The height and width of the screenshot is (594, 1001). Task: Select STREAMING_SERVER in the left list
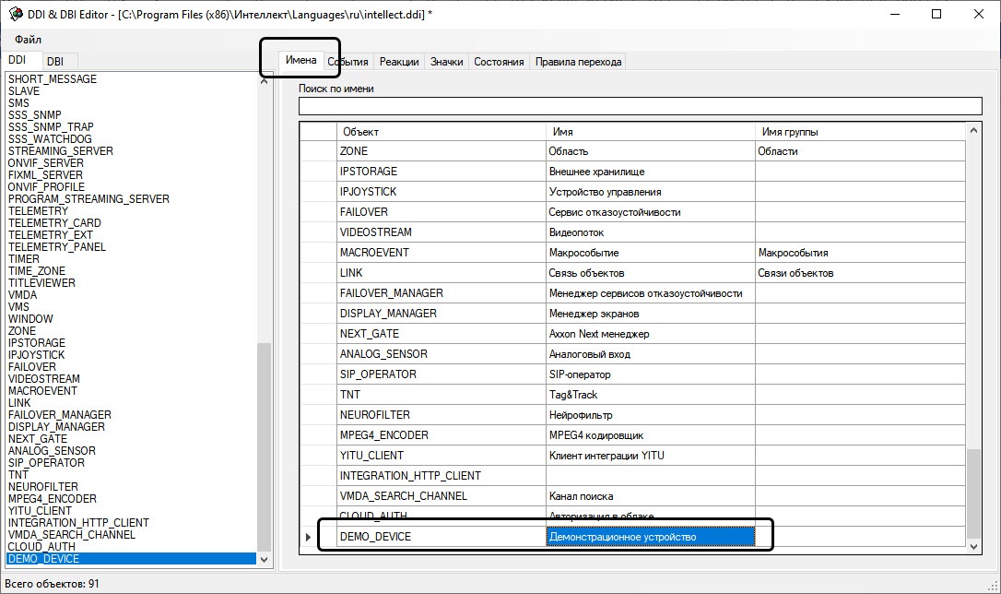(60, 151)
